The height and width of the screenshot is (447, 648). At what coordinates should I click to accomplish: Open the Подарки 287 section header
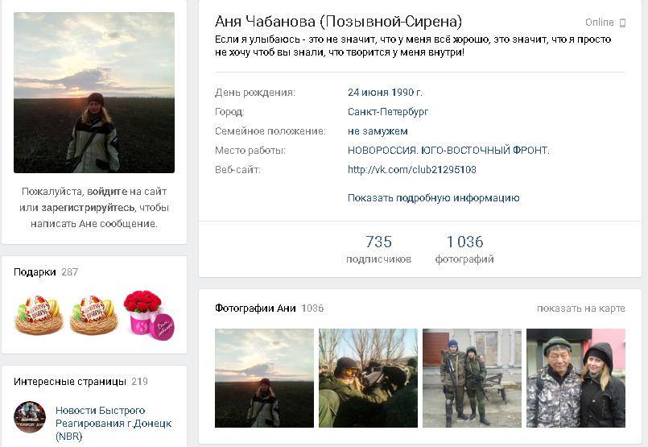(x=46, y=272)
